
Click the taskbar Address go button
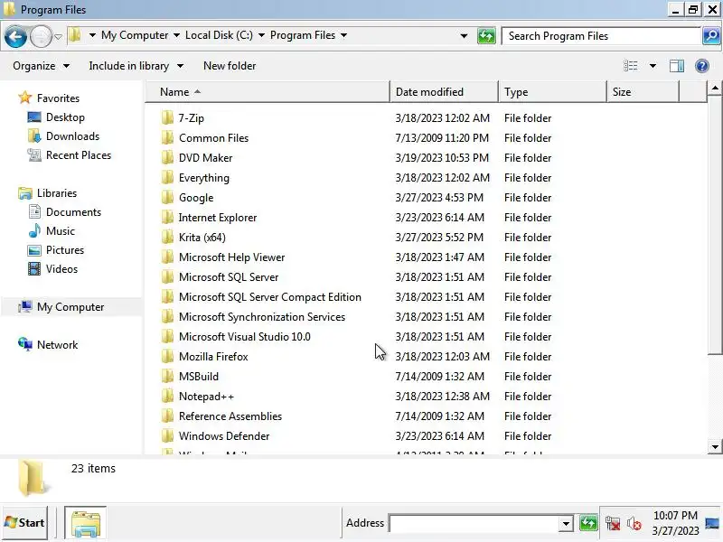tap(588, 523)
